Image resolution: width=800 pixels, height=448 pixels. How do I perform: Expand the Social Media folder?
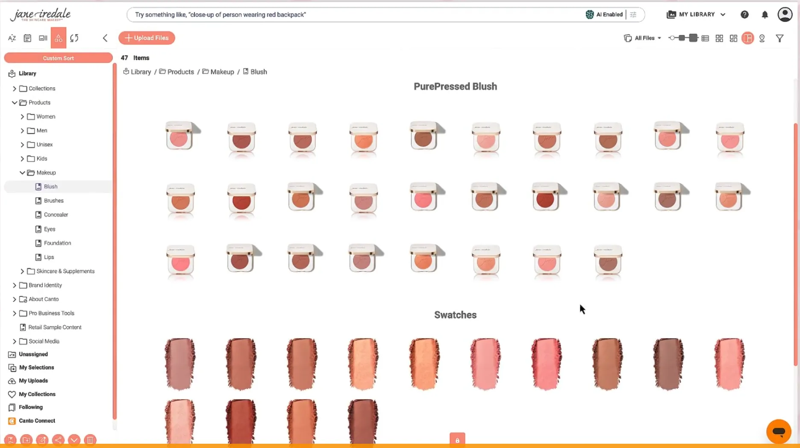tap(15, 342)
